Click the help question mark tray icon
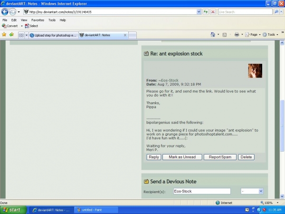 247,210
